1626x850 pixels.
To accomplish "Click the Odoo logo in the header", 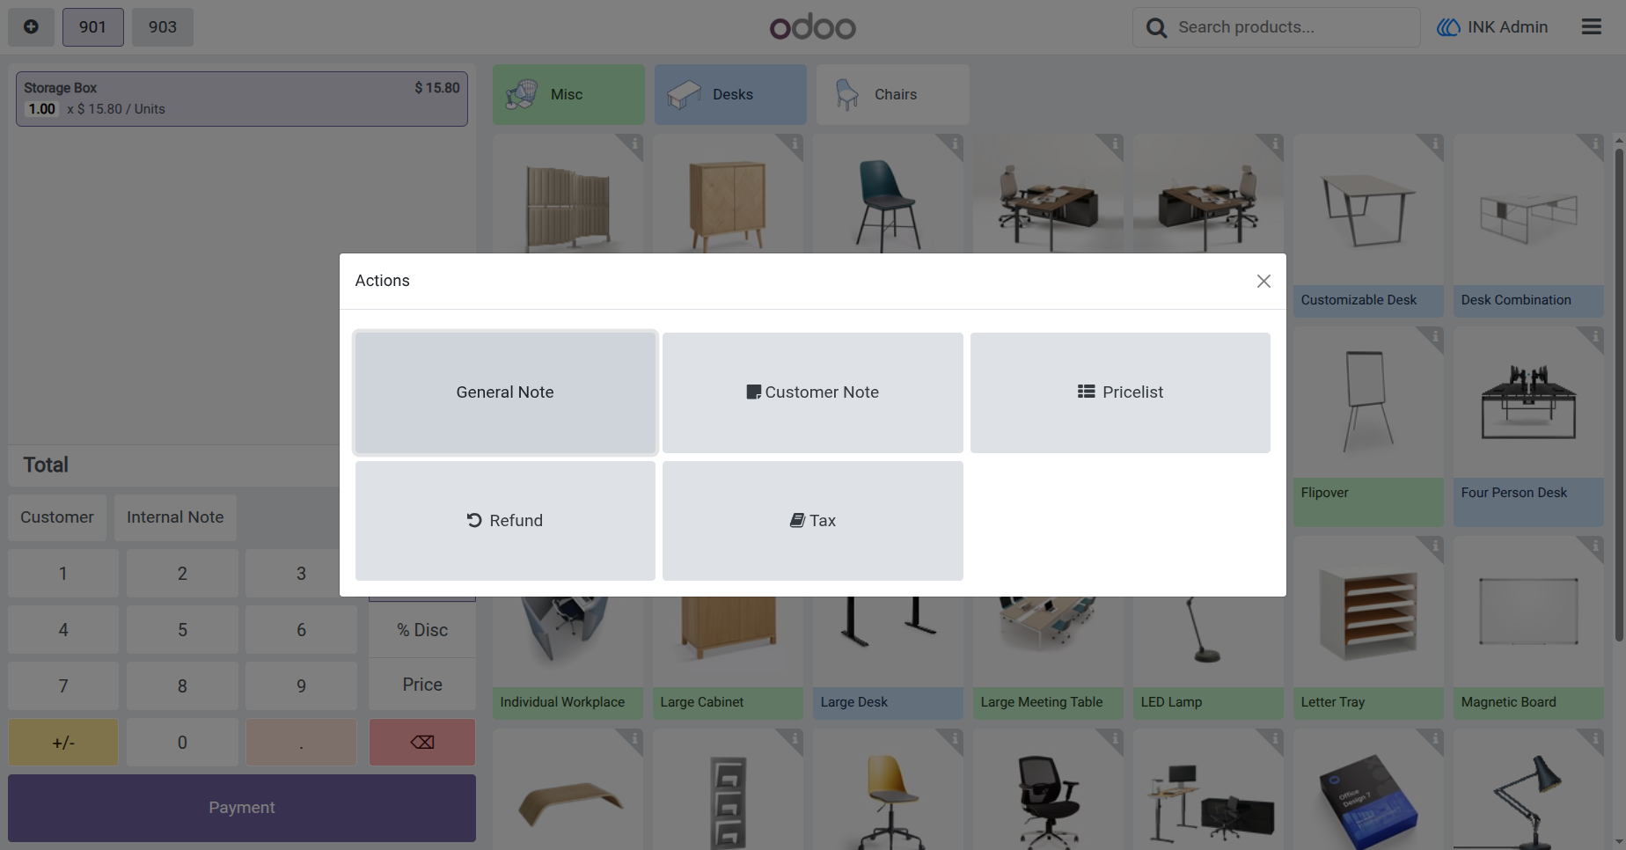I will pyautogui.click(x=812, y=27).
